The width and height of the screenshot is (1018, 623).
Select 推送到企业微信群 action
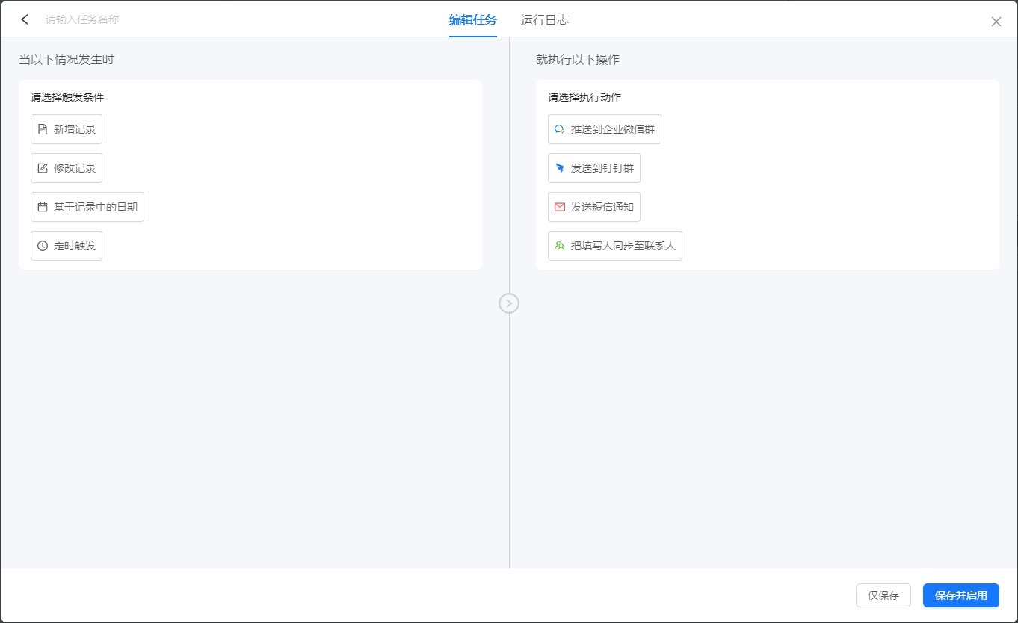click(605, 129)
